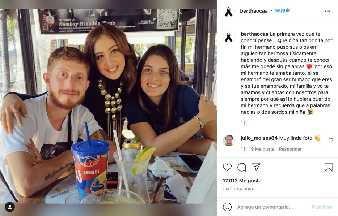Click the berthaocaa avatar in the header
The height and width of the screenshot is (216, 338).
pos(228,11)
